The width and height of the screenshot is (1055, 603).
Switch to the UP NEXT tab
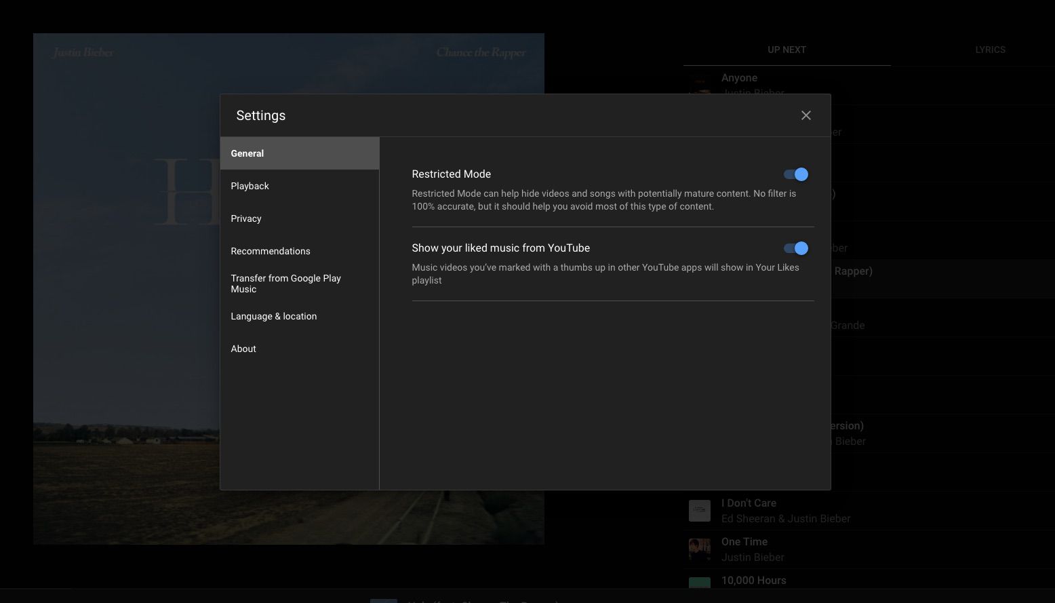point(787,50)
